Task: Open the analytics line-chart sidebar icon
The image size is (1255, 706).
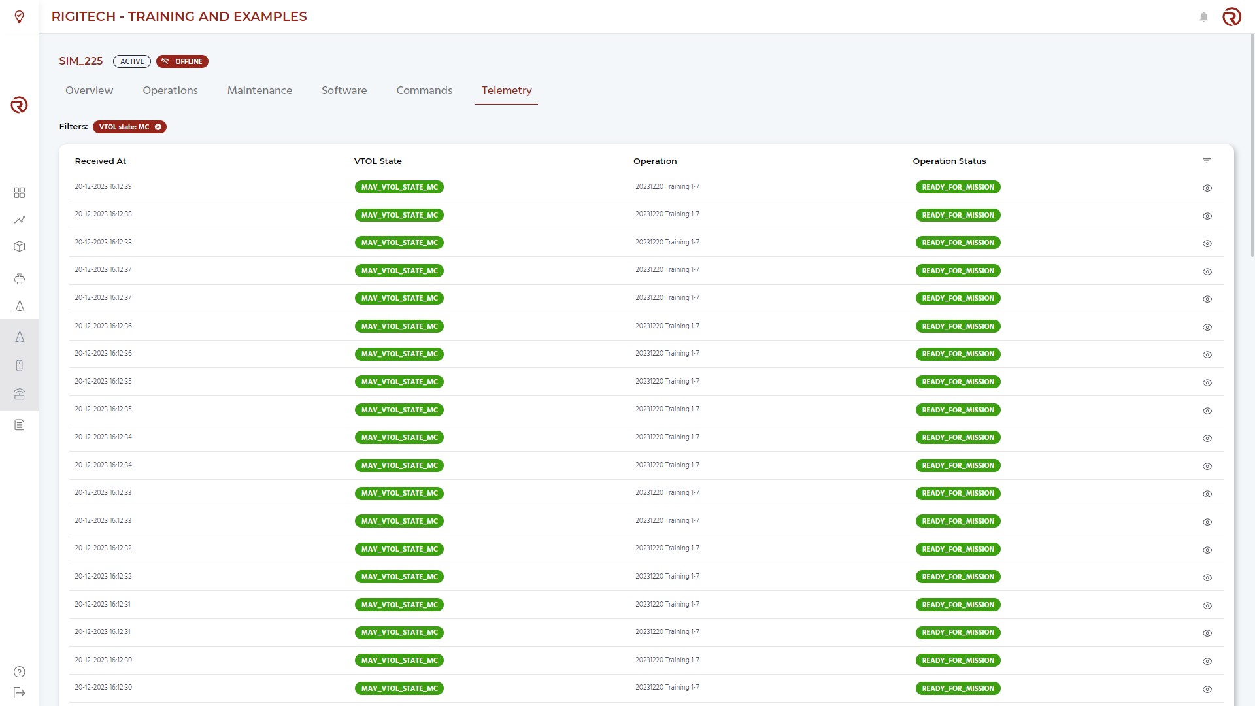Action: (x=20, y=220)
